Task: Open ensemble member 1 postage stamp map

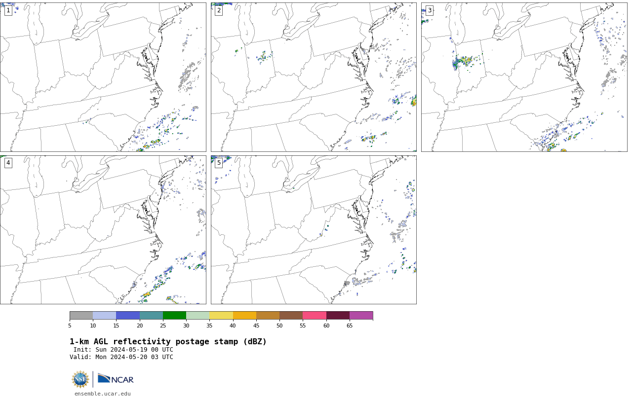Action: (103, 77)
